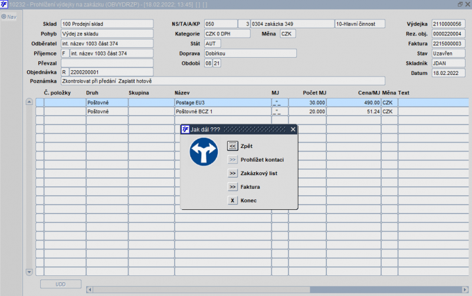The image size is (472, 296).
Task: Click the Prohlížet kontaci arrow button
Action: 232,159
